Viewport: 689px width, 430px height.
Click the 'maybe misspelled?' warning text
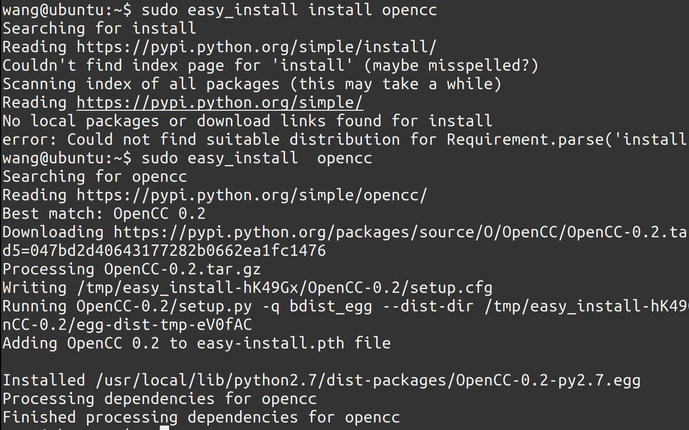pyautogui.click(x=451, y=65)
